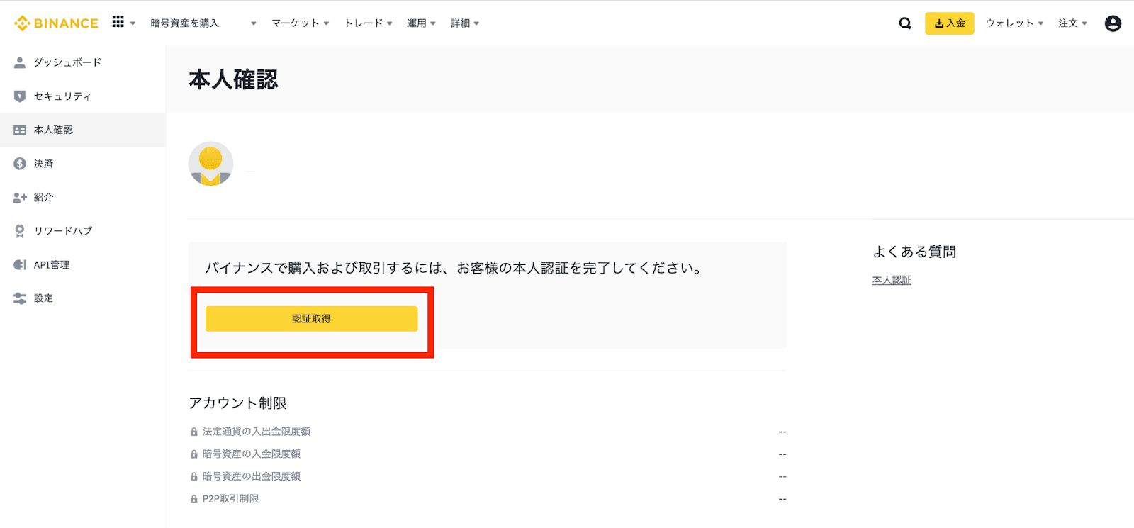This screenshot has height=528, width=1134.
Task: Open the account profile icon
Action: 1113,23
